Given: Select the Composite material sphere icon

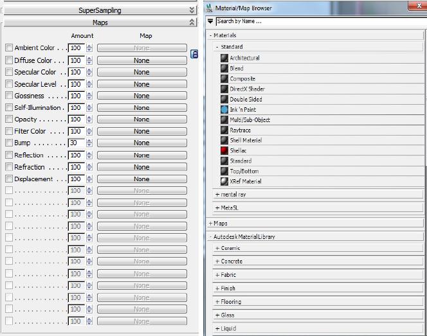Looking at the screenshot, I should point(224,78).
